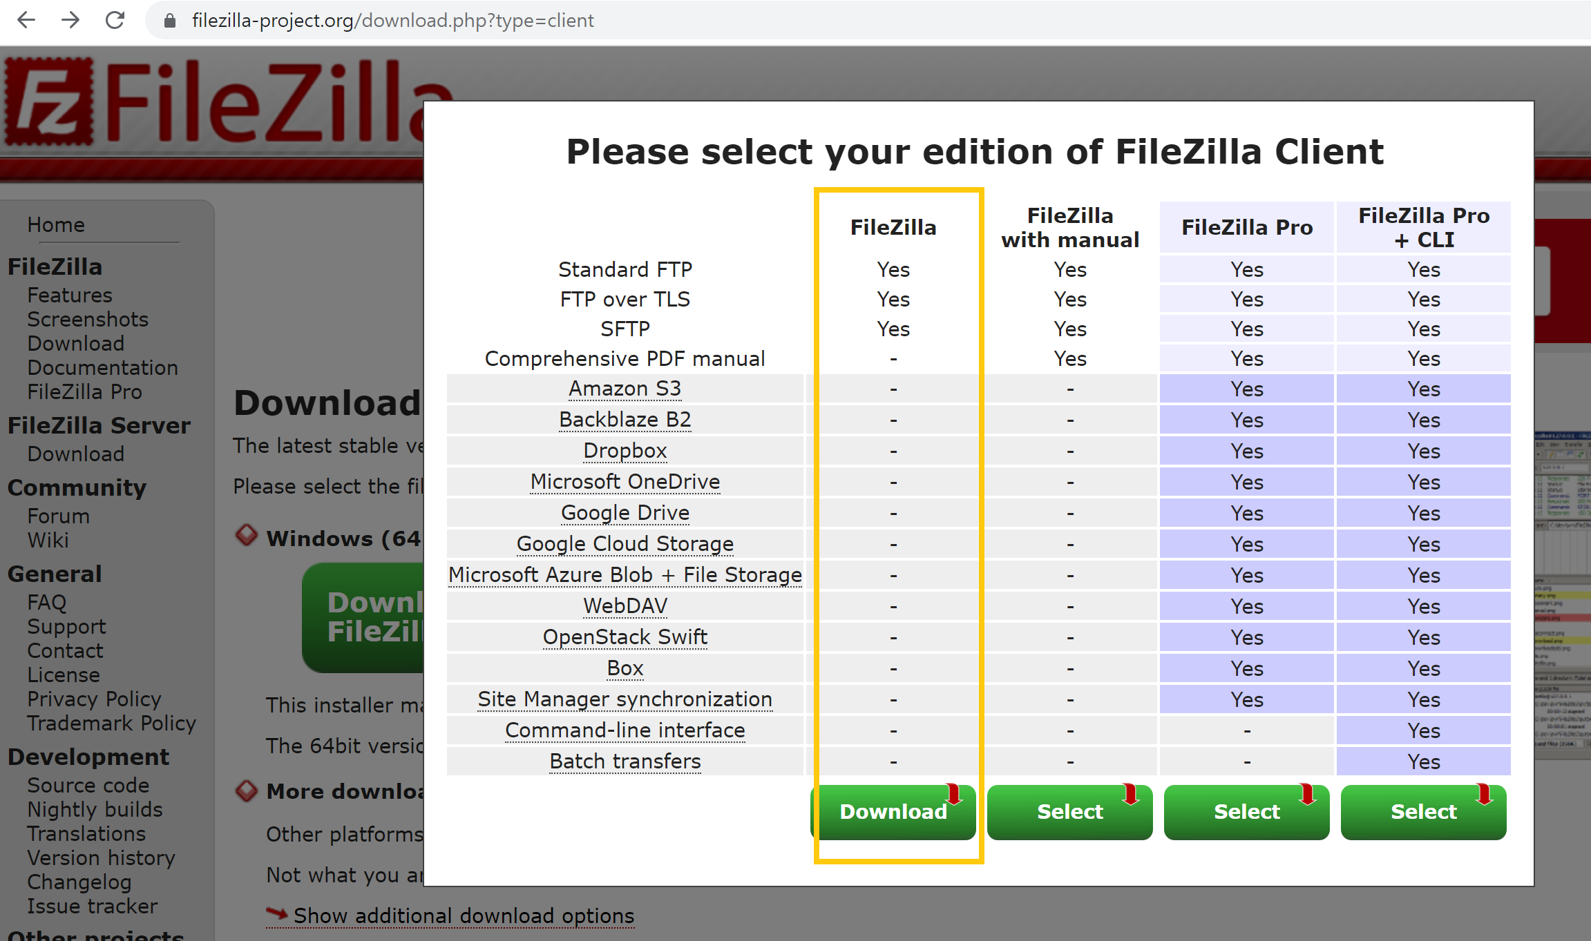This screenshot has height=941, width=1591.
Task: Reload the page with refresh icon
Action: tap(115, 20)
